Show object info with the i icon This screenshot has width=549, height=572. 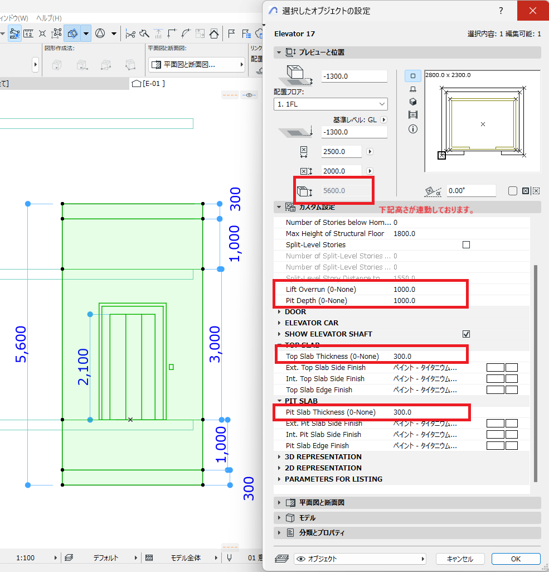coord(413,129)
